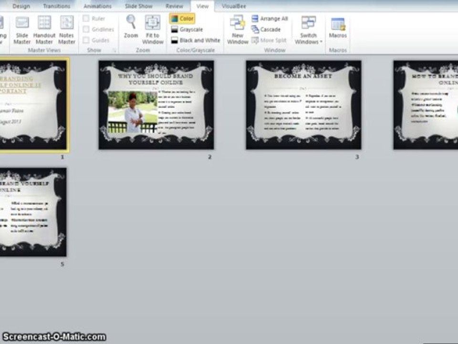The height and width of the screenshot is (344, 458).
Task: Switch to the Review tab
Action: click(175, 6)
